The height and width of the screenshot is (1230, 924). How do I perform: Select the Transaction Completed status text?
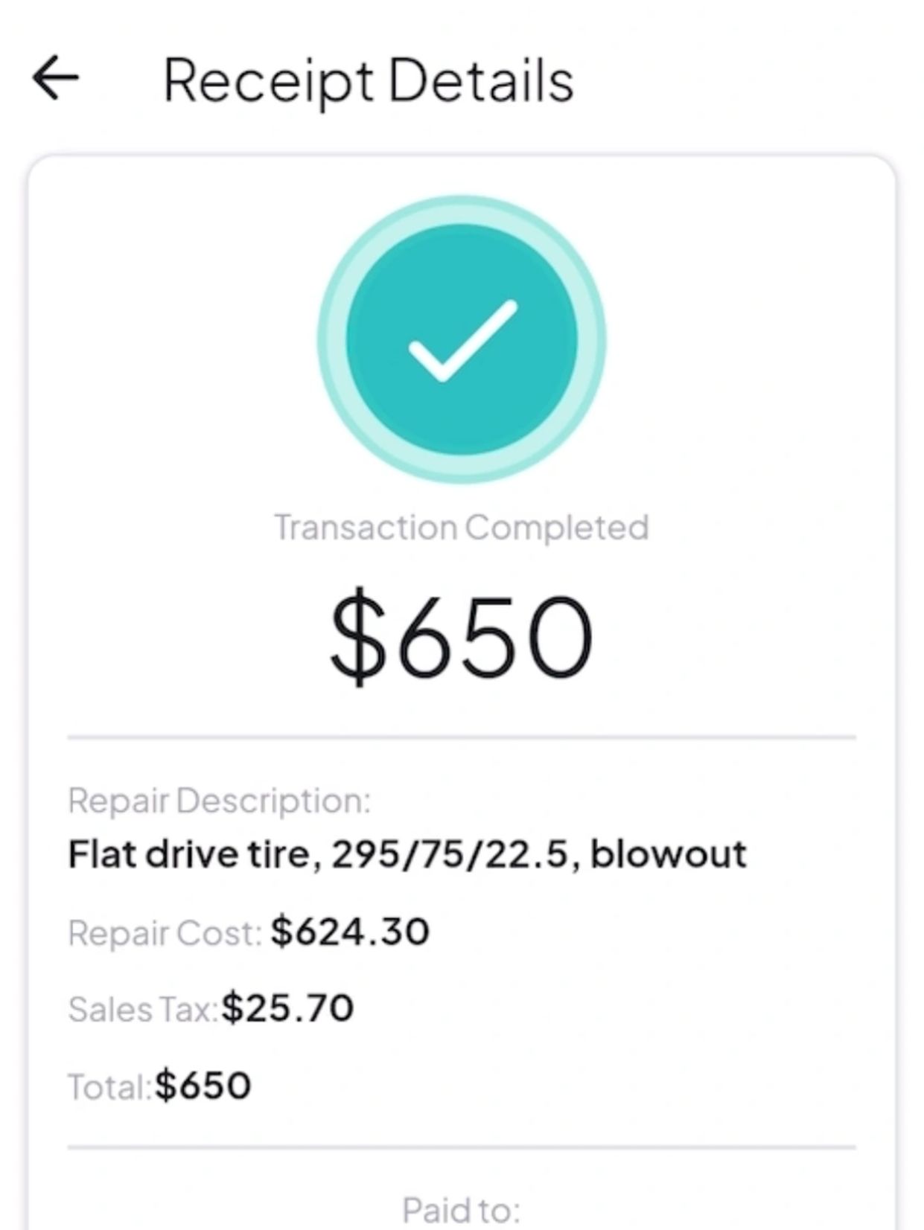pos(462,528)
